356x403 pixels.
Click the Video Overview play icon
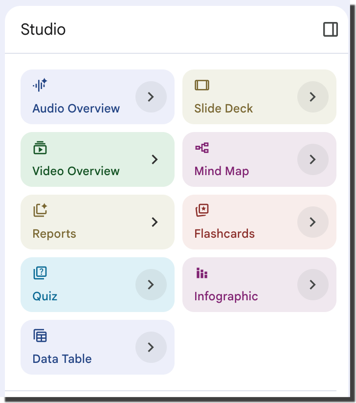tap(40, 148)
